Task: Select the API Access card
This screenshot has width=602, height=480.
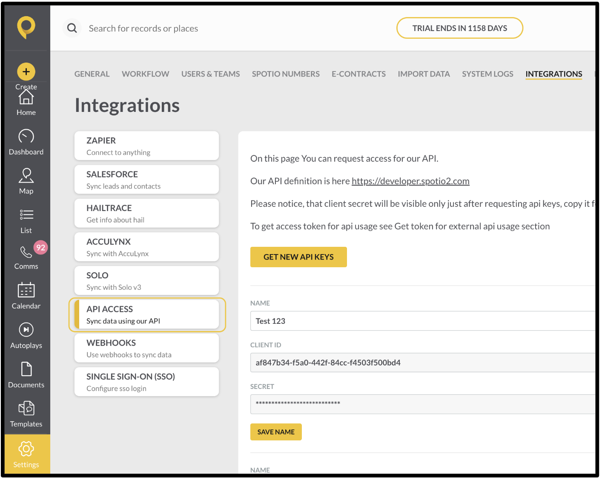Action: click(x=146, y=314)
